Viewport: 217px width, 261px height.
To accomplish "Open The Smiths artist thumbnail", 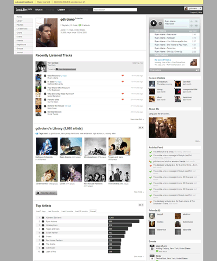I will 119,173.
